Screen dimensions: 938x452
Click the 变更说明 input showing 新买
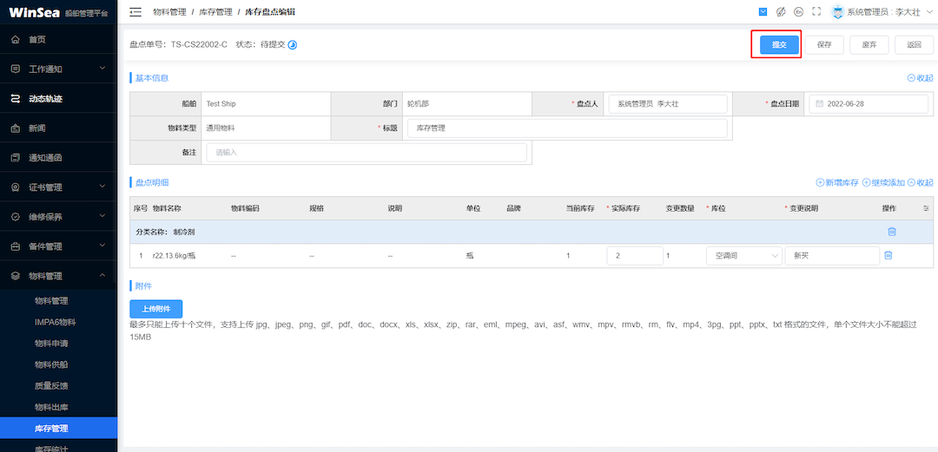pos(832,256)
